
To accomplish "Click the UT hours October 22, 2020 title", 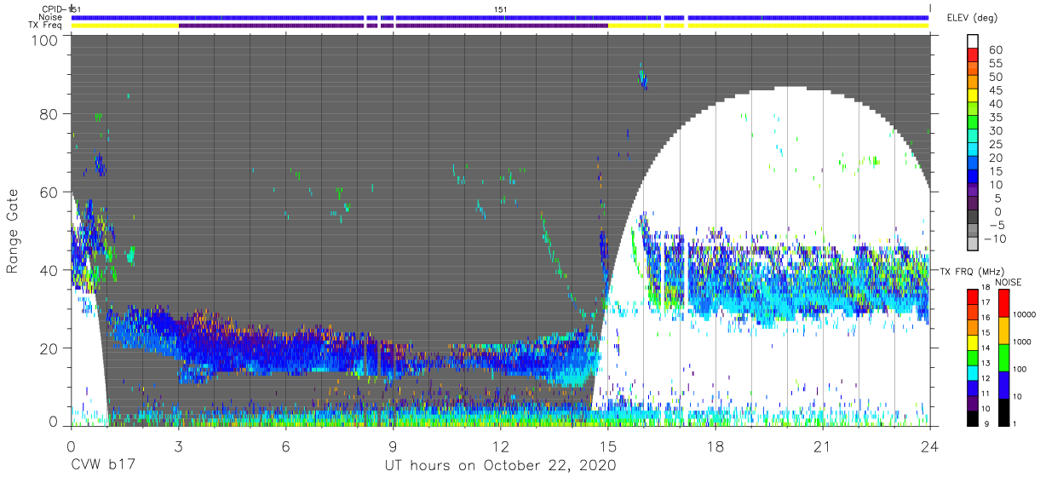I will point(499,466).
